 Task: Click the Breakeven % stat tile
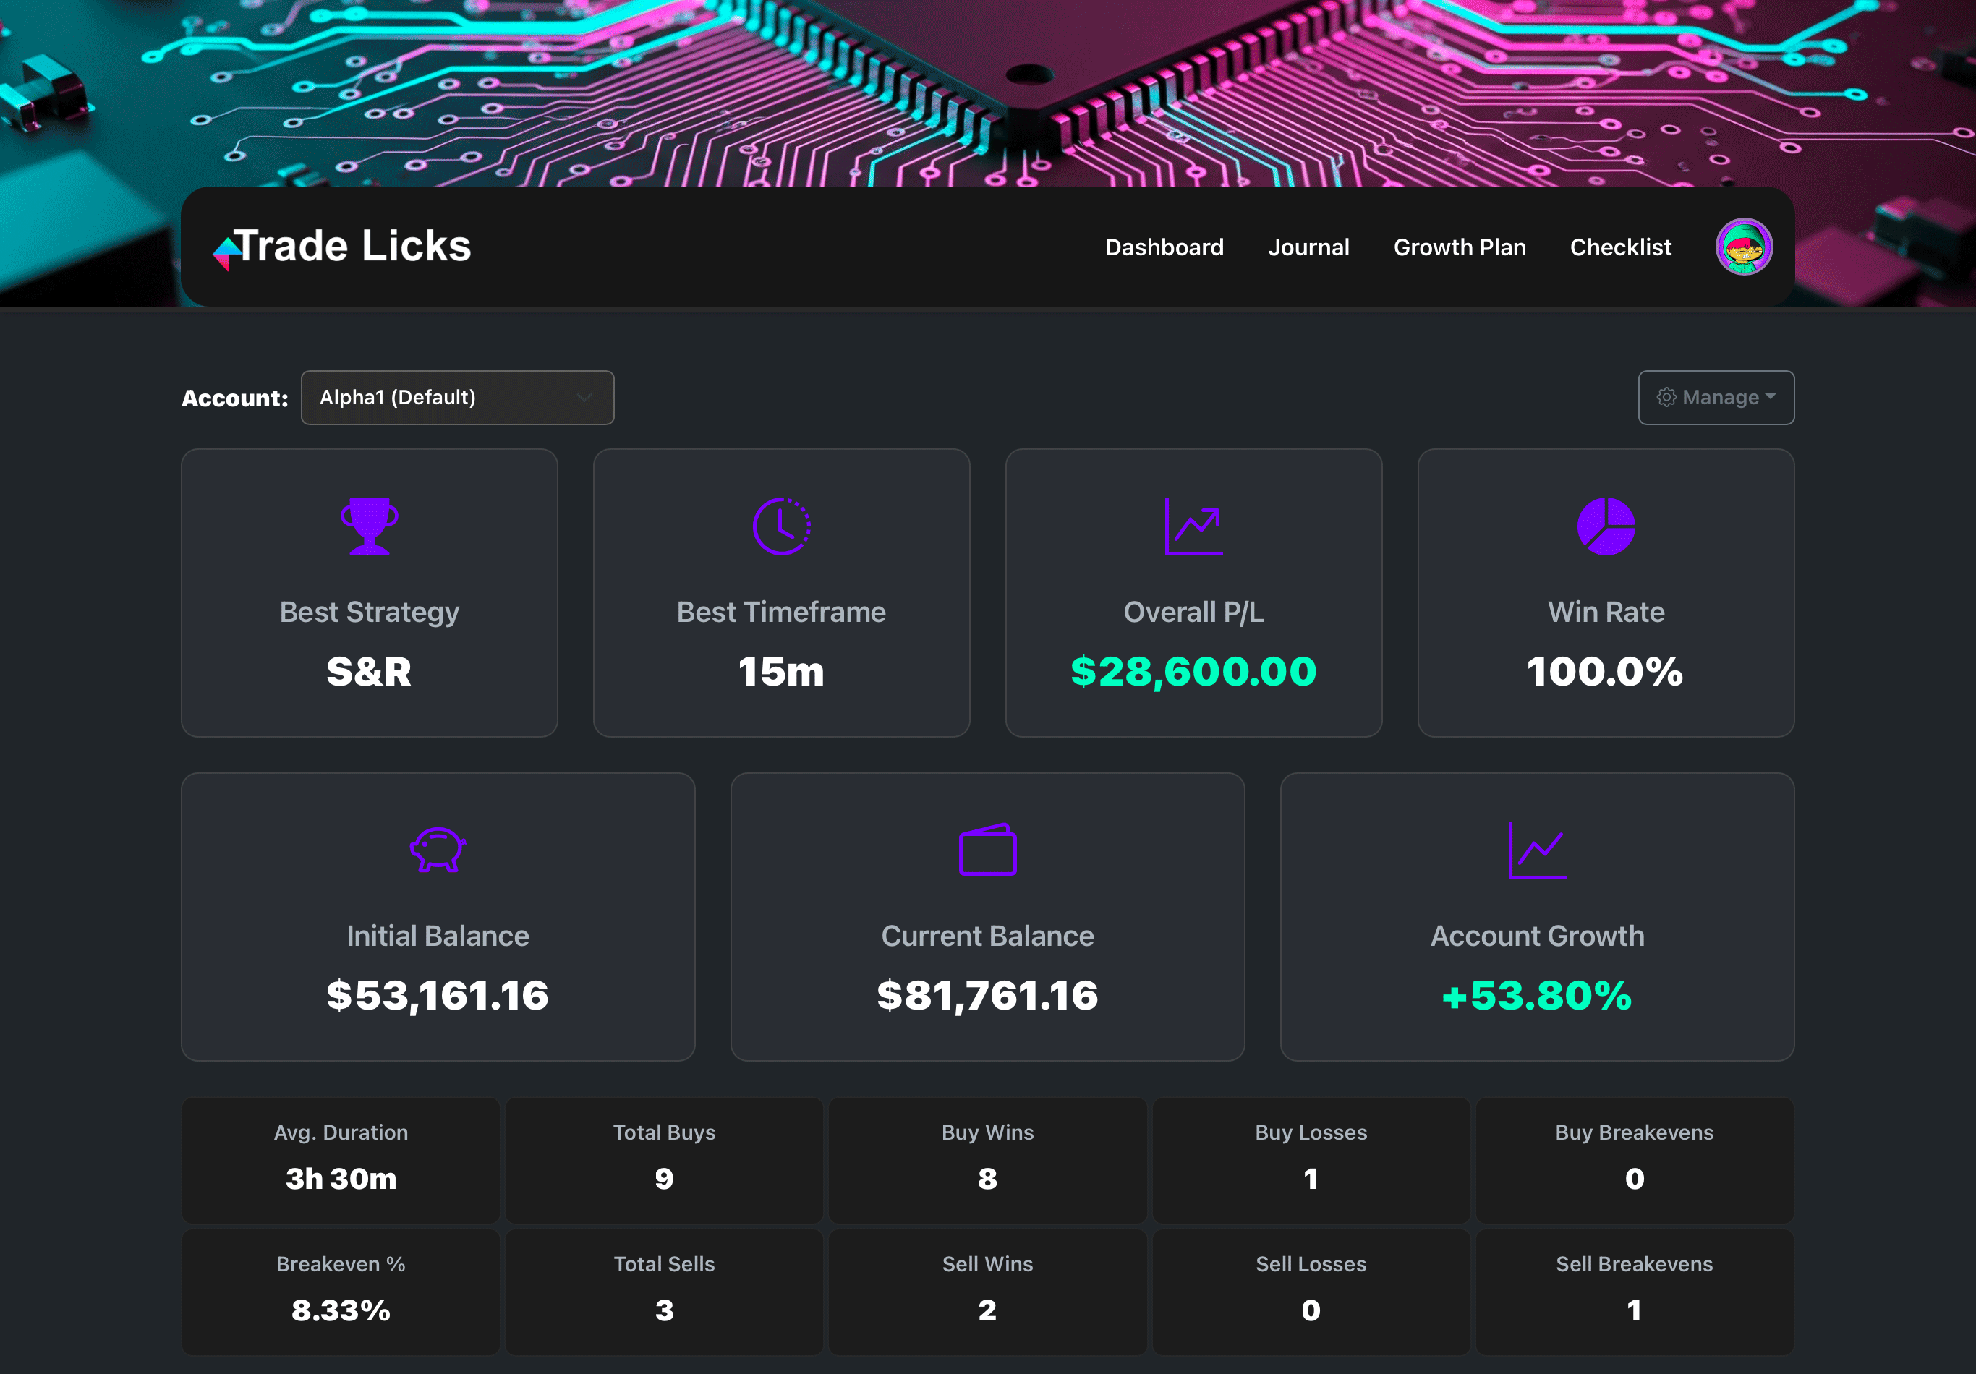[341, 1292]
